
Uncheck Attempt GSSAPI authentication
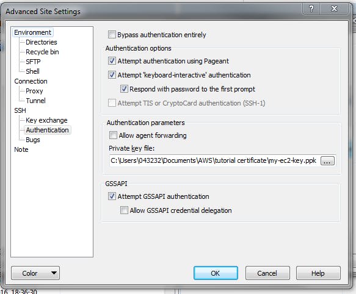pos(112,196)
